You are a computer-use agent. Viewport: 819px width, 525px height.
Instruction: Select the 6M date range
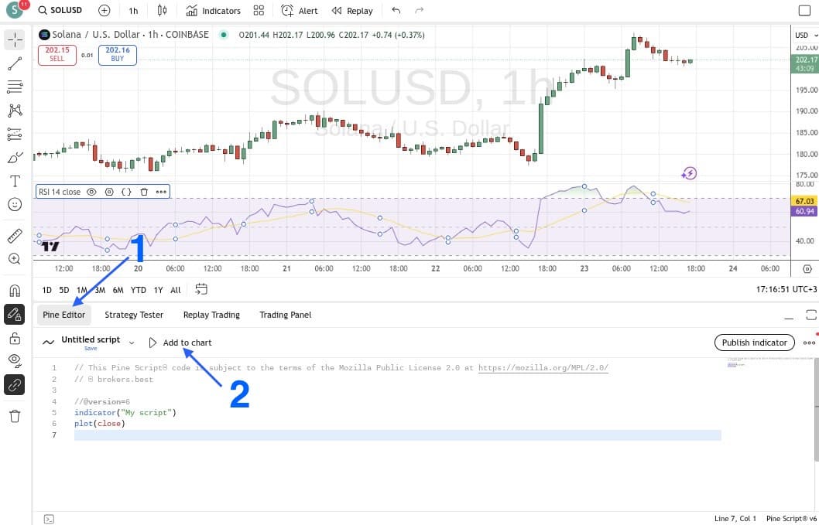click(118, 290)
